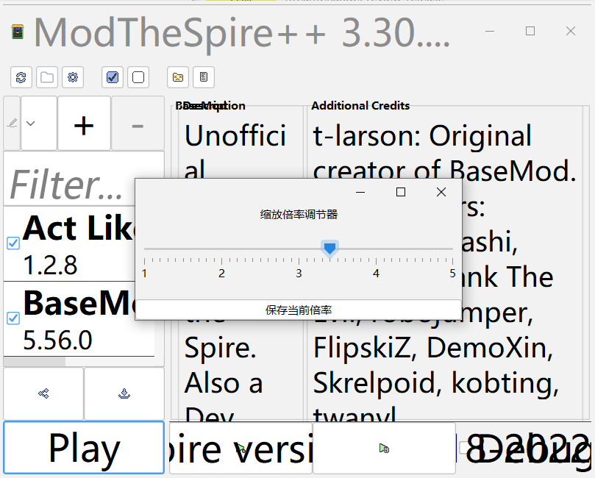
Task: Toggle the BaseMod 5.56.0 checkbox
Action: click(13, 318)
